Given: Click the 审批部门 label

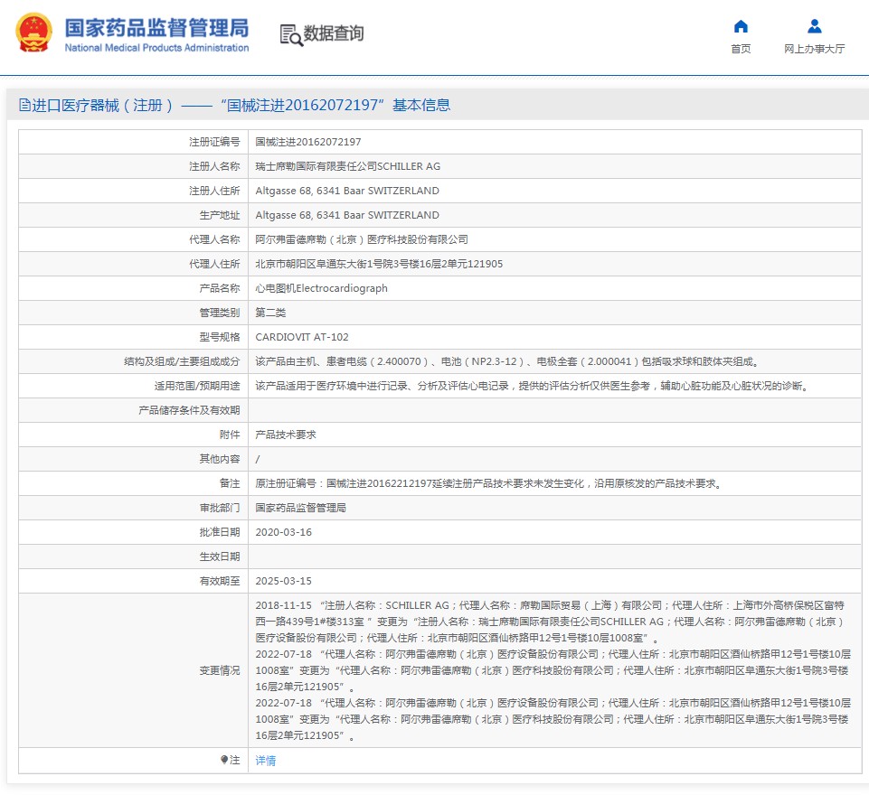Looking at the screenshot, I should 220,507.
